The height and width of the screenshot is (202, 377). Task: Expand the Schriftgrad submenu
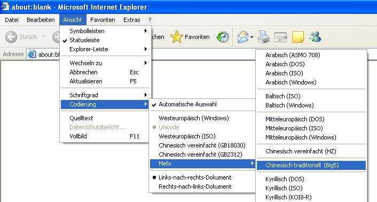[105, 95]
